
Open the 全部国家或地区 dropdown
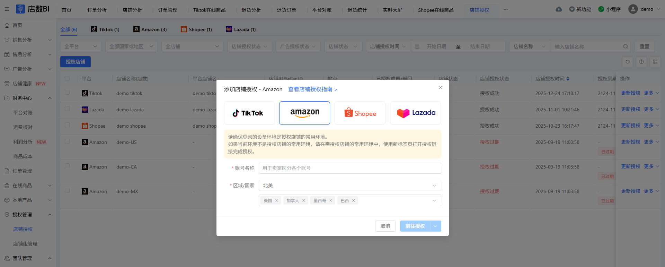[132, 46]
